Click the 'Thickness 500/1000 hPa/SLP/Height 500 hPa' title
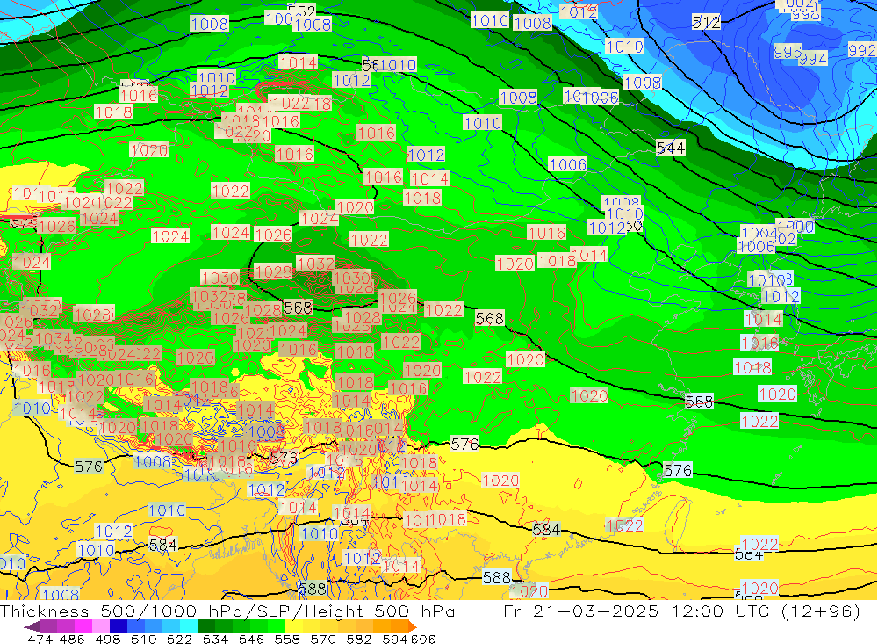878x644 pixels. click(x=227, y=611)
